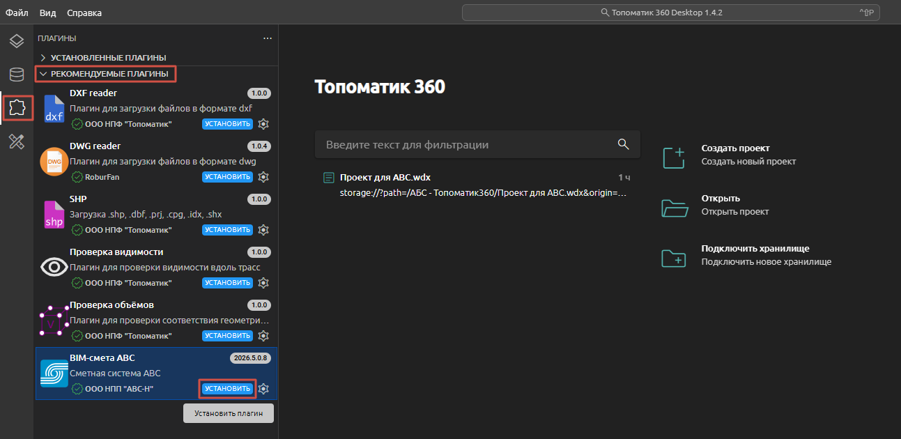Open the layers panel in activity bar
901x439 pixels.
[17, 40]
